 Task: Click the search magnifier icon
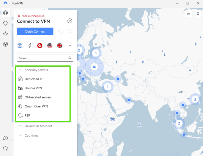click(x=70, y=58)
